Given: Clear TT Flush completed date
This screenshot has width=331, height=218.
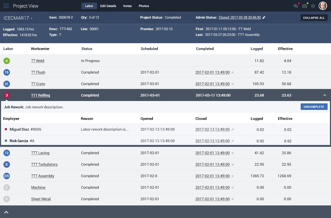Looking at the screenshot, I should (x=233, y=72).
